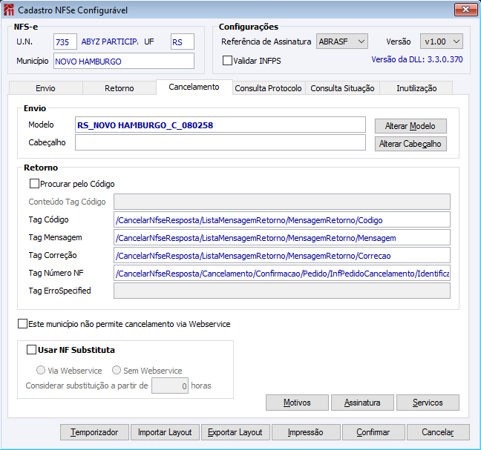Viewport: 481px width, 450px height.
Task: Click the empty Cabeçalho field
Action: (x=220, y=142)
